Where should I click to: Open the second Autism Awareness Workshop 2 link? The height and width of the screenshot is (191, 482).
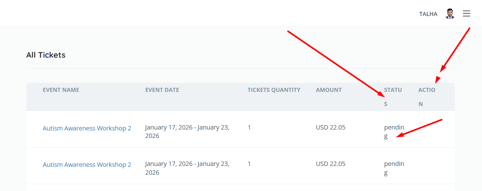click(x=87, y=165)
